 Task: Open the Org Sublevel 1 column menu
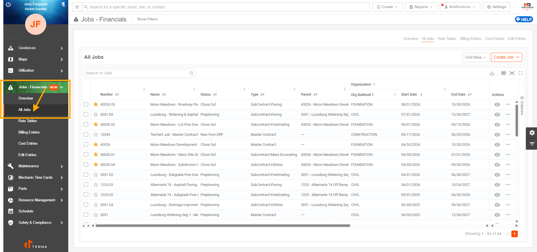click(395, 94)
